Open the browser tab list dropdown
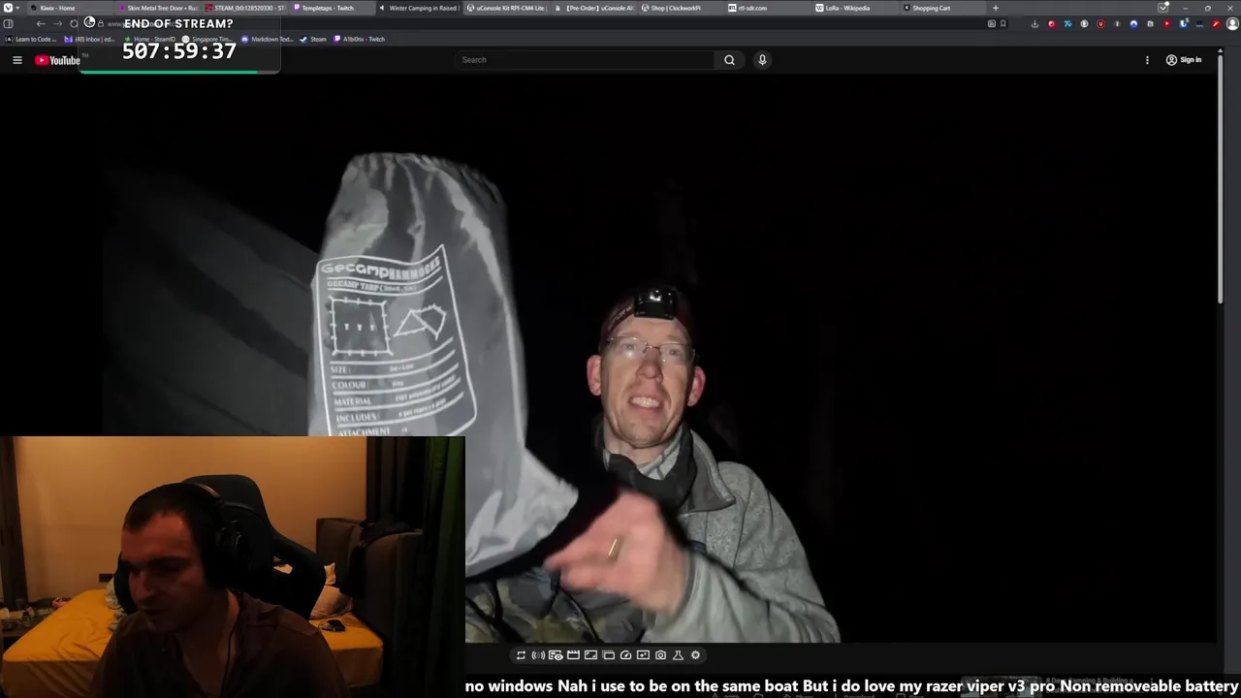 pos(1162,8)
